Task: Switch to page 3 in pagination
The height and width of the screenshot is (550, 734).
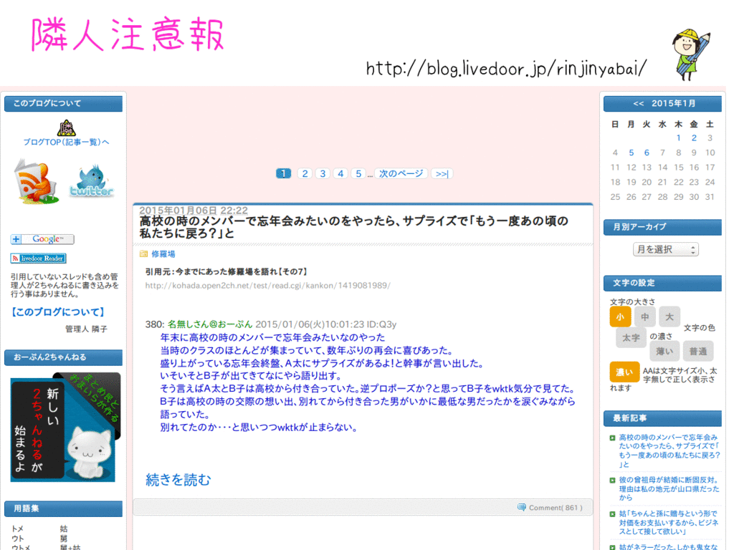Action: (322, 173)
